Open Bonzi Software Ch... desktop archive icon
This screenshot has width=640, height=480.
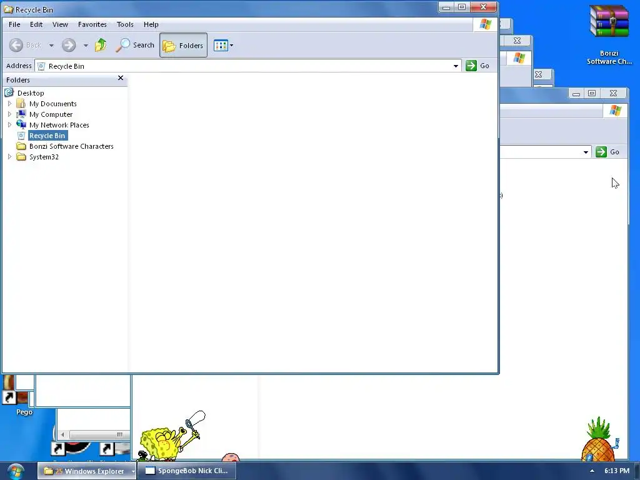(x=609, y=35)
